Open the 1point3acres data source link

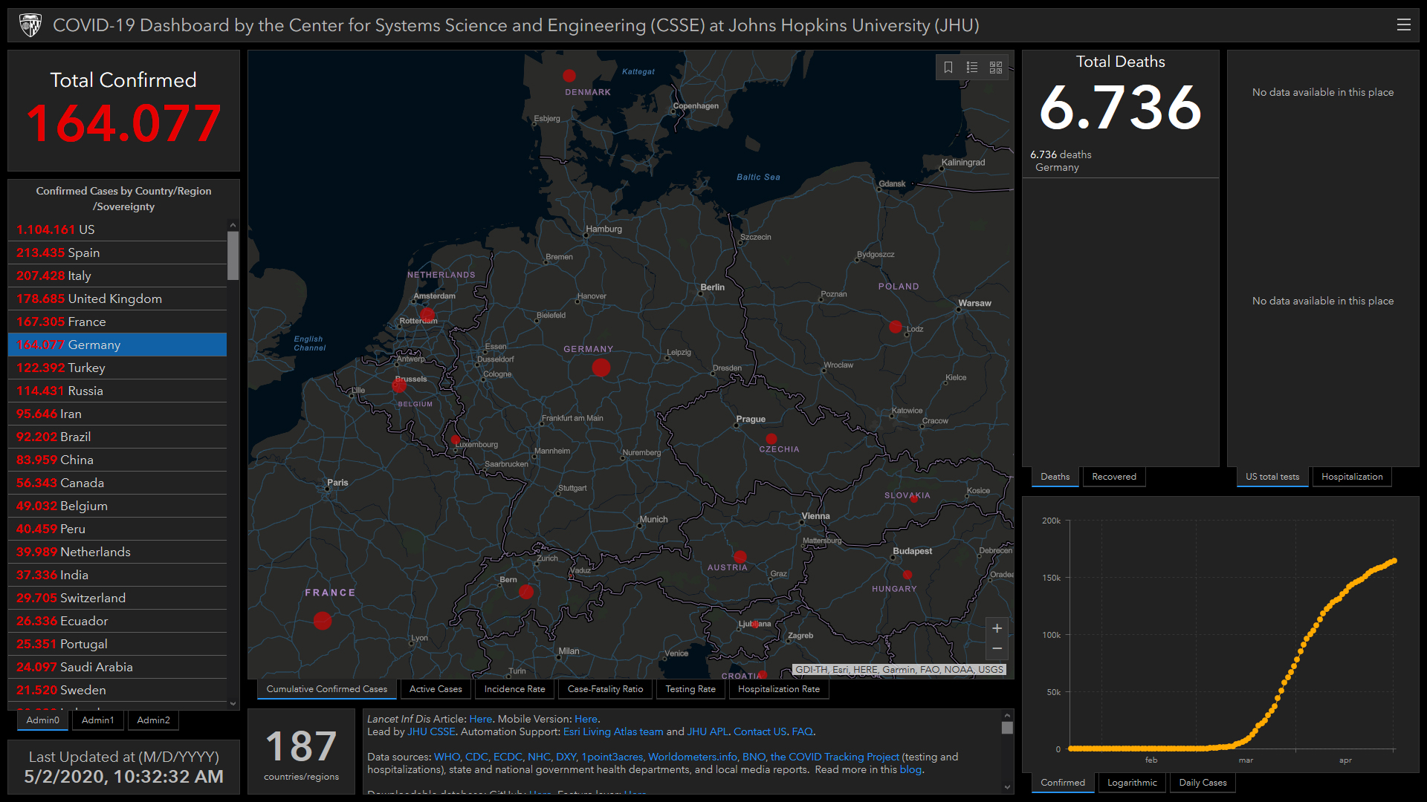point(612,757)
